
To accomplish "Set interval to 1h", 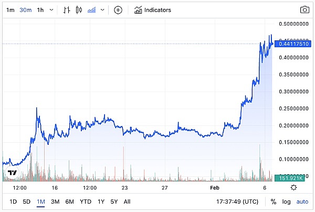I will 40,10.
